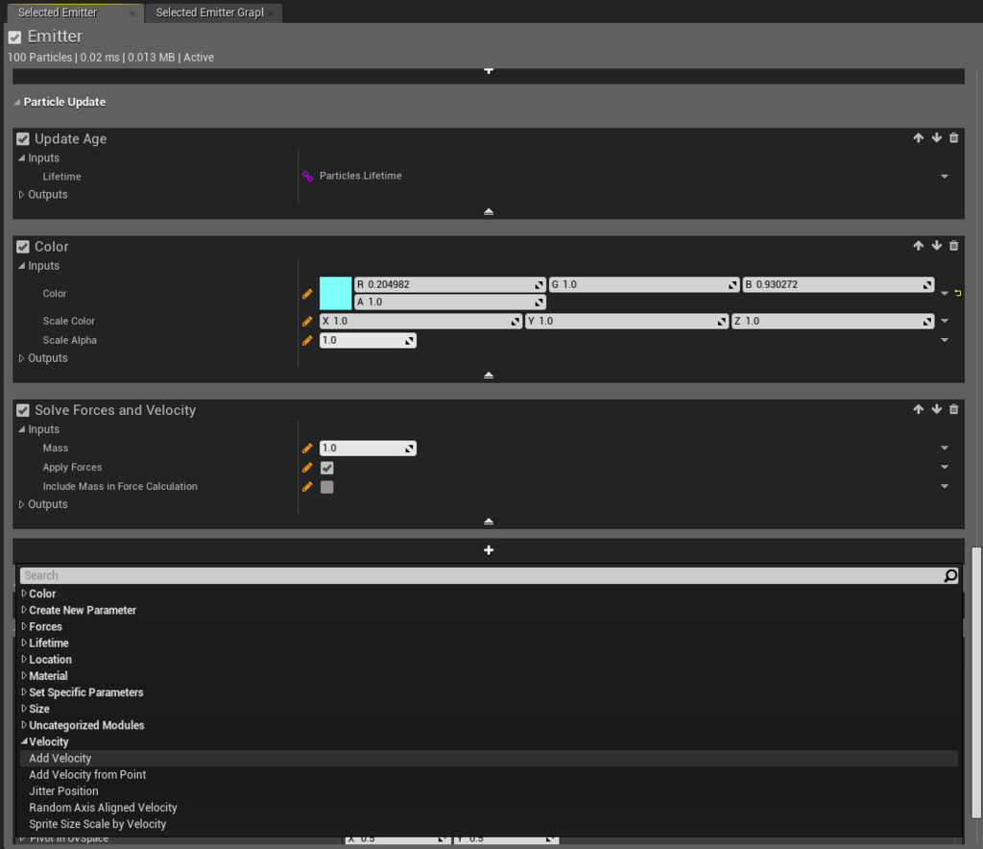Image resolution: width=983 pixels, height=849 pixels.
Task: Collapse Inputs under Color module
Action: (x=21, y=266)
